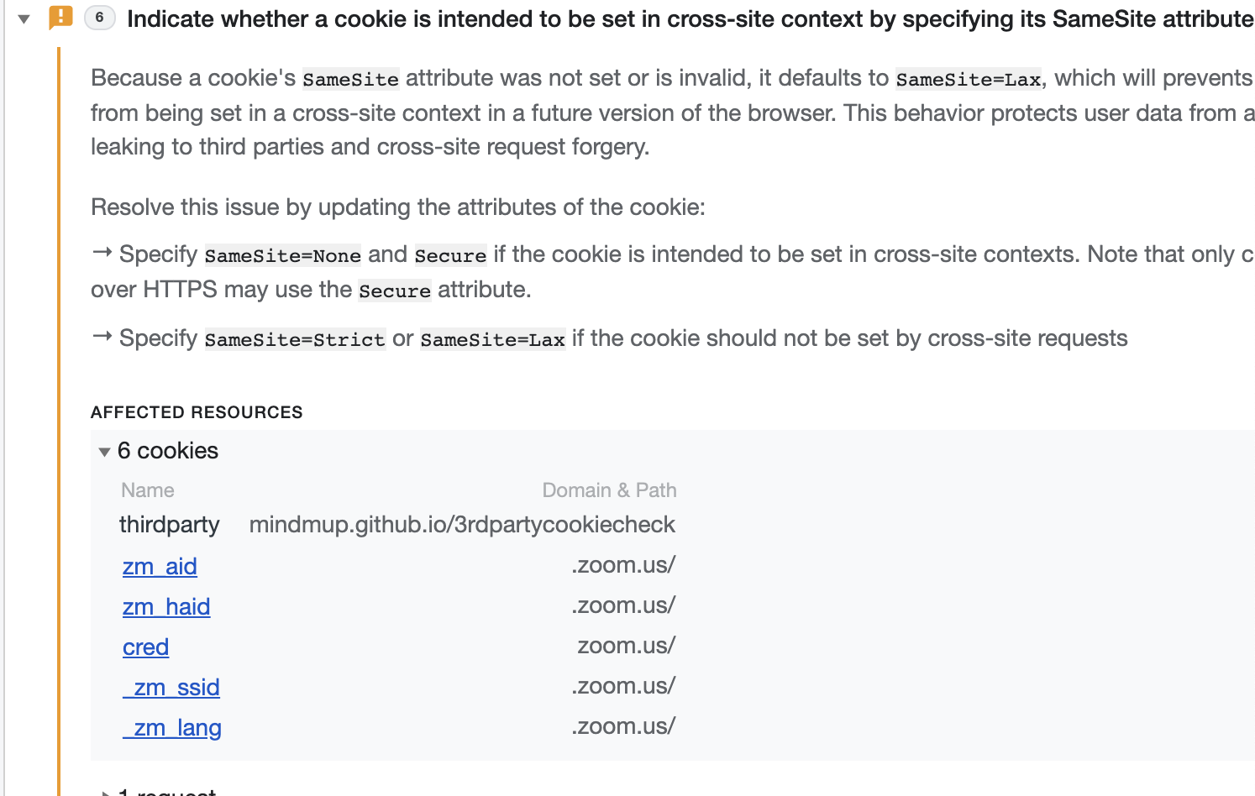The image size is (1255, 796).
Task: Click the mindmup.github.io/3rdpartycookiecheck domain cell
Action: point(462,525)
